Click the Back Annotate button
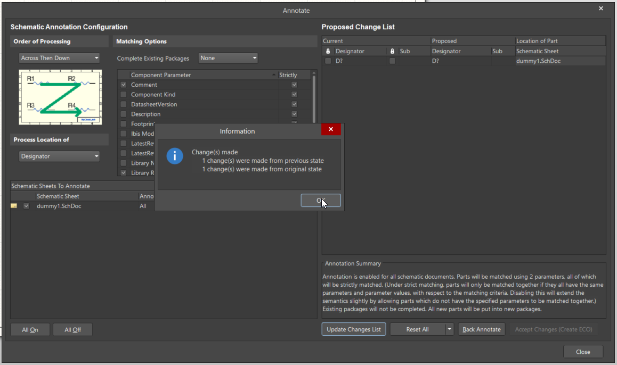 tap(481, 329)
